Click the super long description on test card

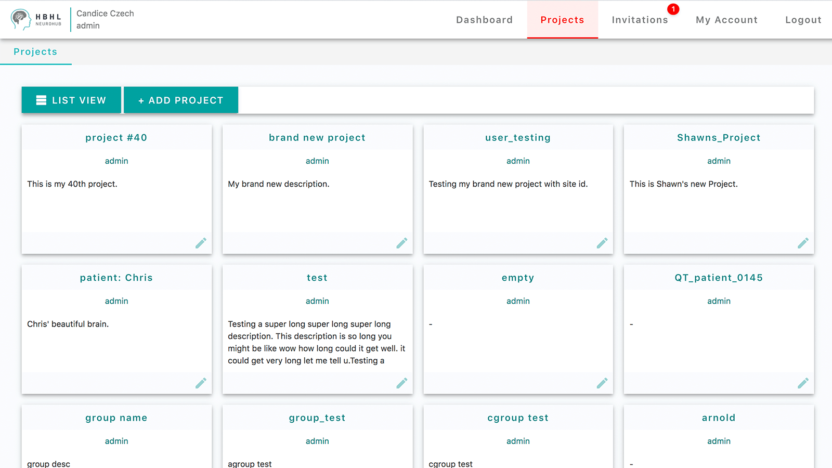pyautogui.click(x=317, y=342)
